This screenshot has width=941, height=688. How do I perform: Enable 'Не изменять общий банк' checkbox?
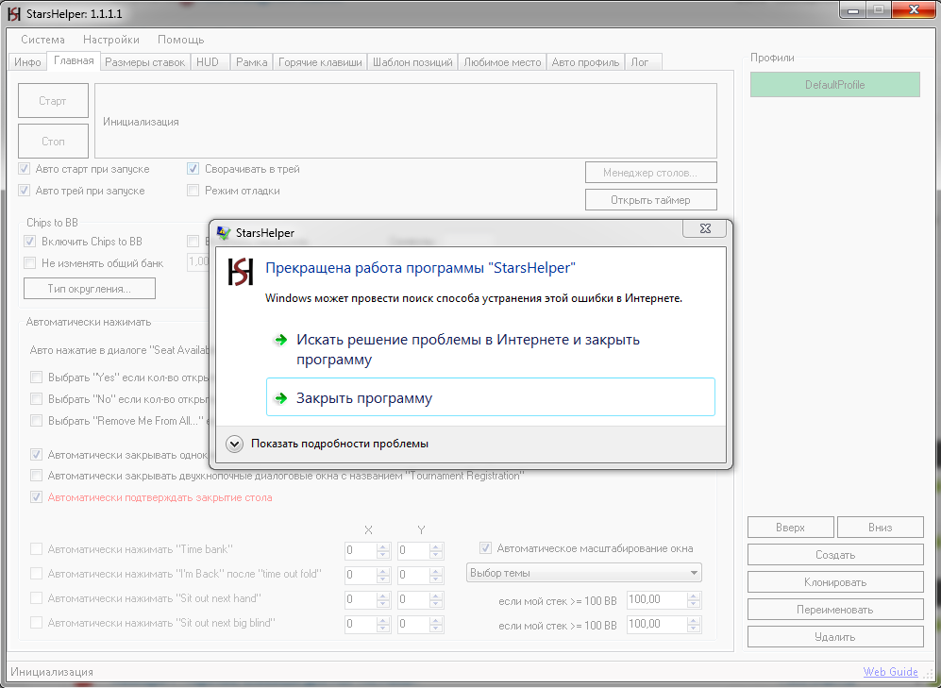(29, 263)
